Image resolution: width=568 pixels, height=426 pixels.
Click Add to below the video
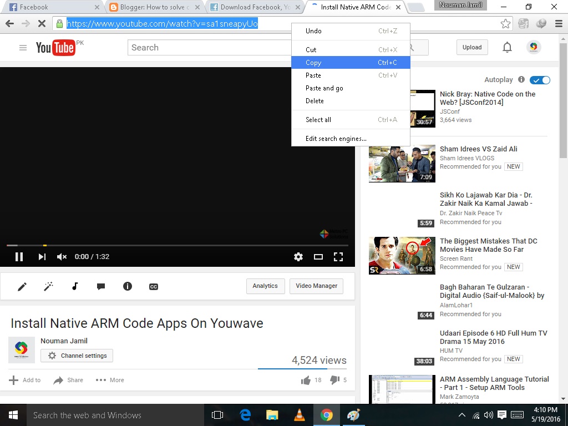24,380
